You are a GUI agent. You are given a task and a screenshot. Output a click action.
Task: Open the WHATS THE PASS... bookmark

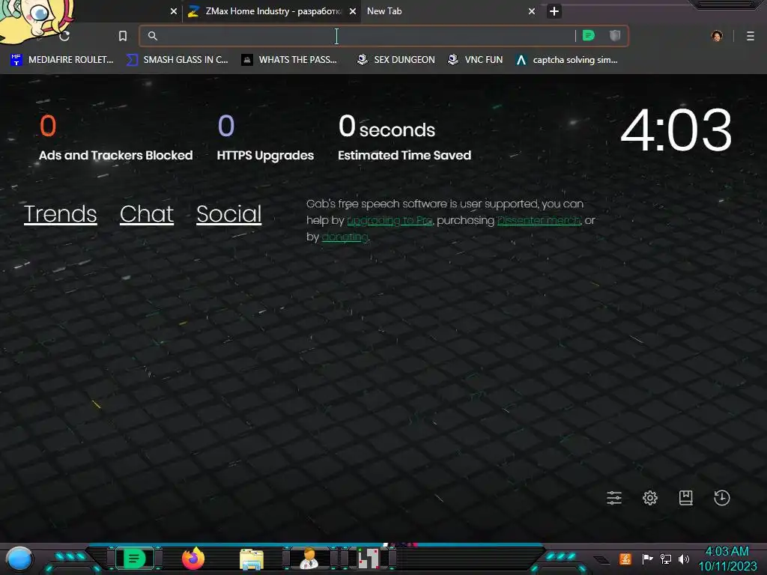pyautogui.click(x=289, y=60)
